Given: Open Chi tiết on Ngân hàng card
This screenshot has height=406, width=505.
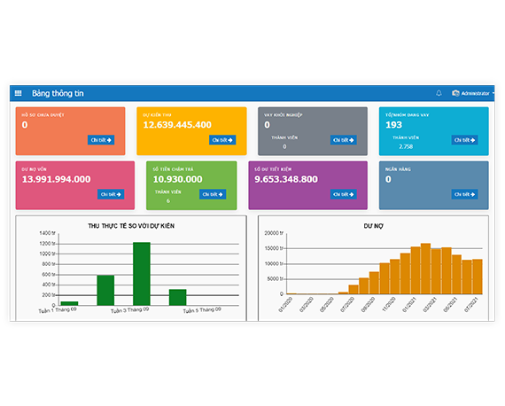Looking at the screenshot, I should coord(464,194).
